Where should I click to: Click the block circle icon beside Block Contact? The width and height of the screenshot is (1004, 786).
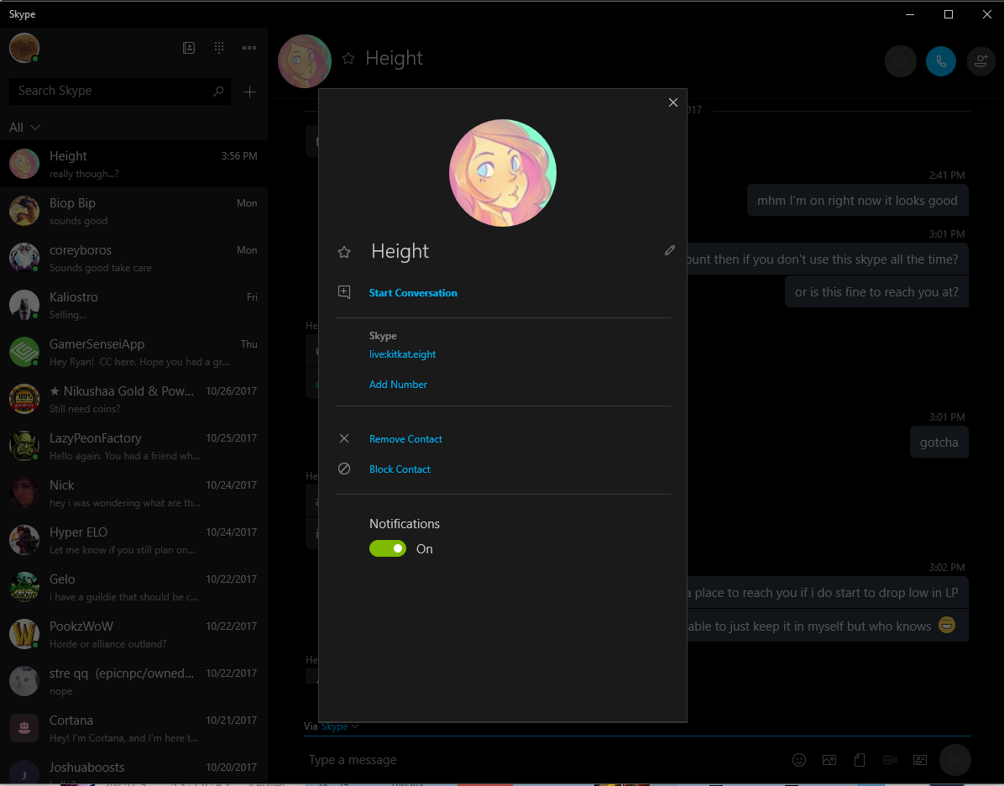pyautogui.click(x=344, y=469)
